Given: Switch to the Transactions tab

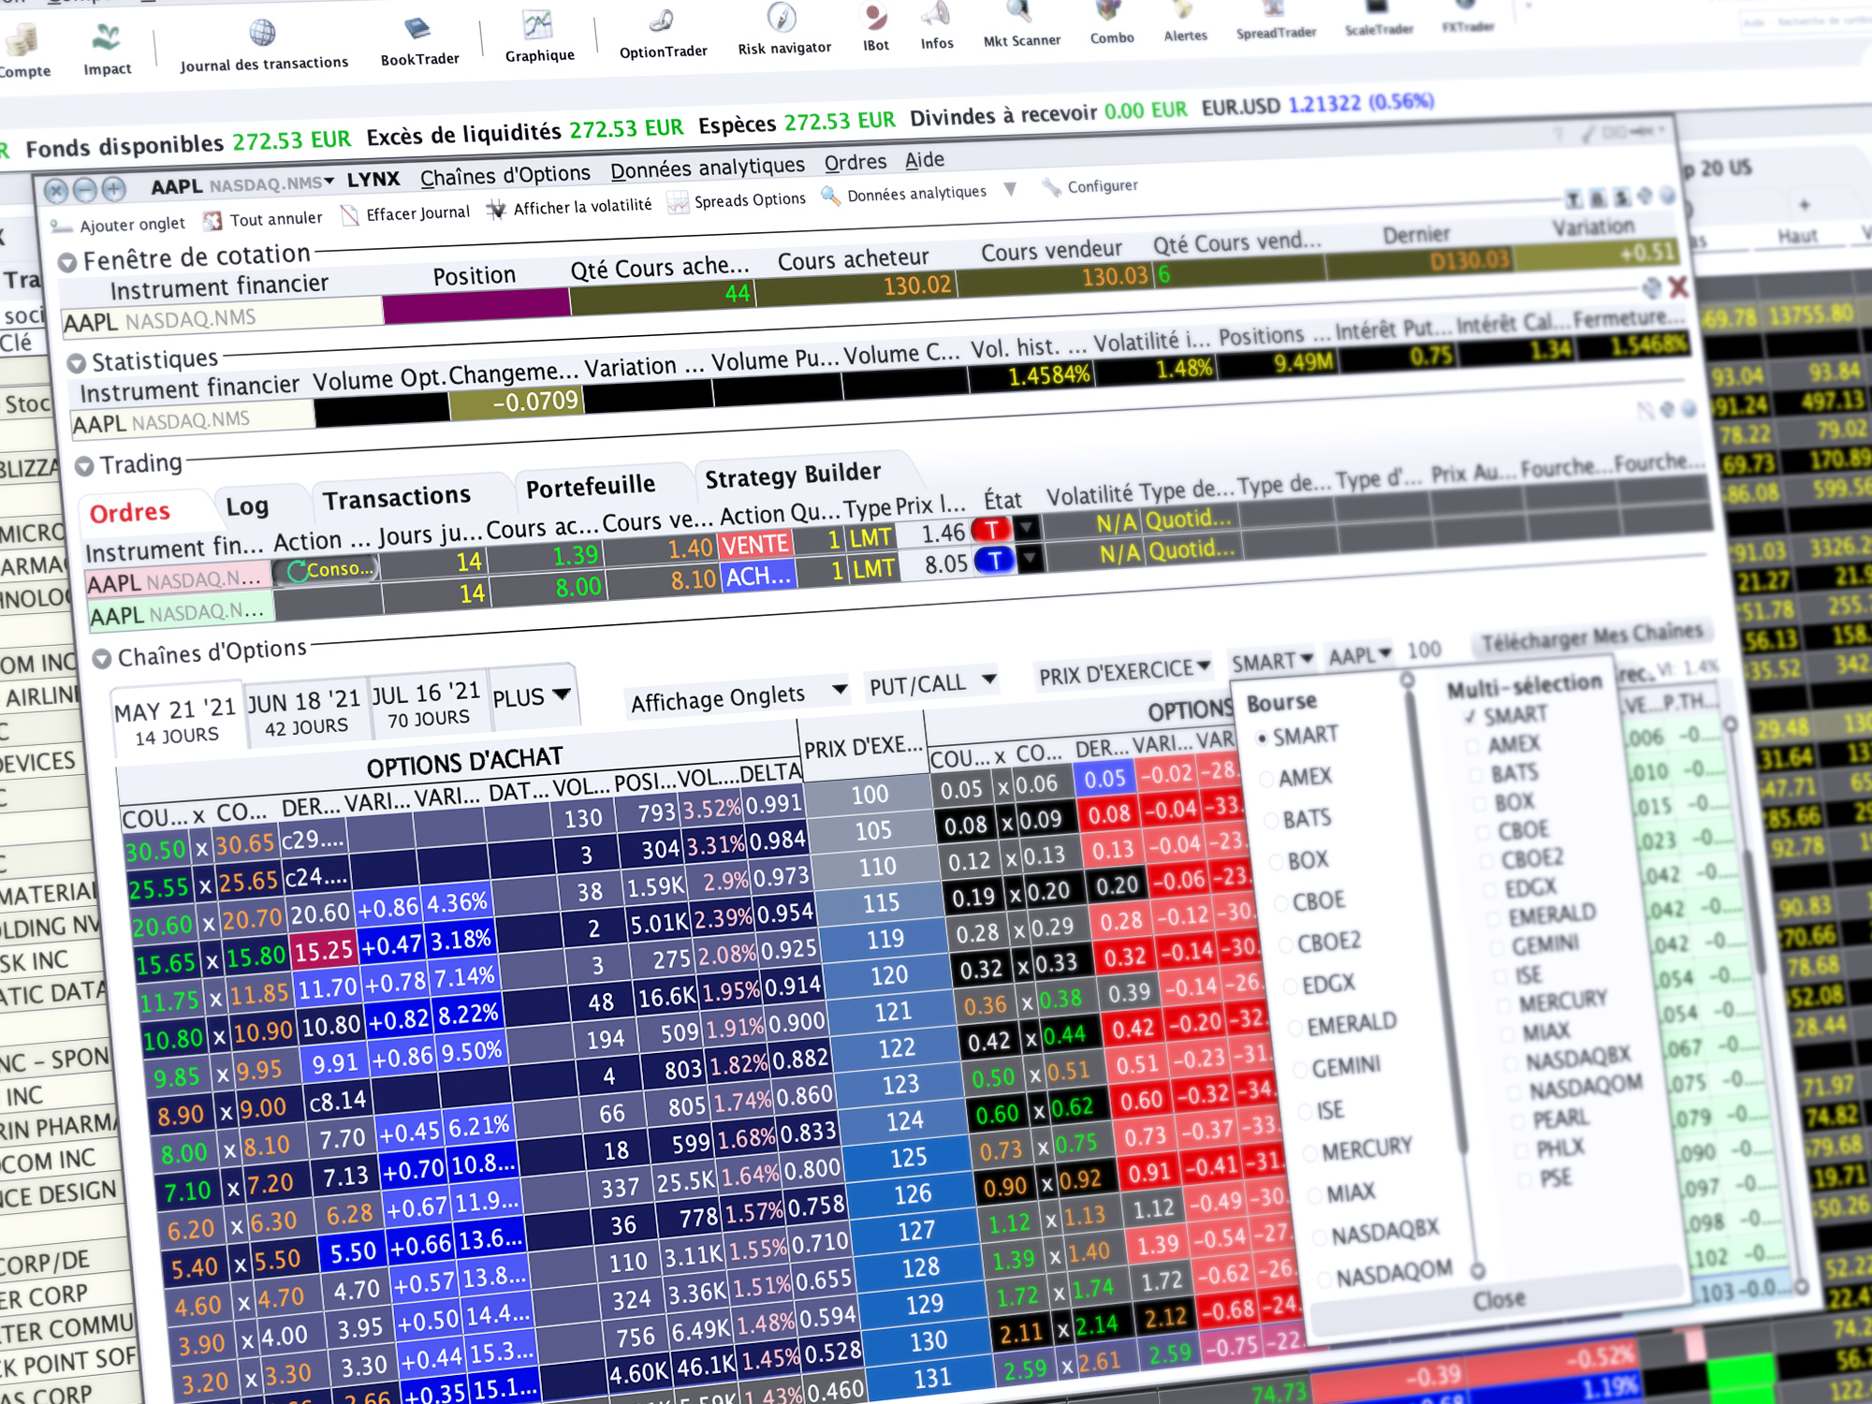Looking at the screenshot, I should click(397, 498).
